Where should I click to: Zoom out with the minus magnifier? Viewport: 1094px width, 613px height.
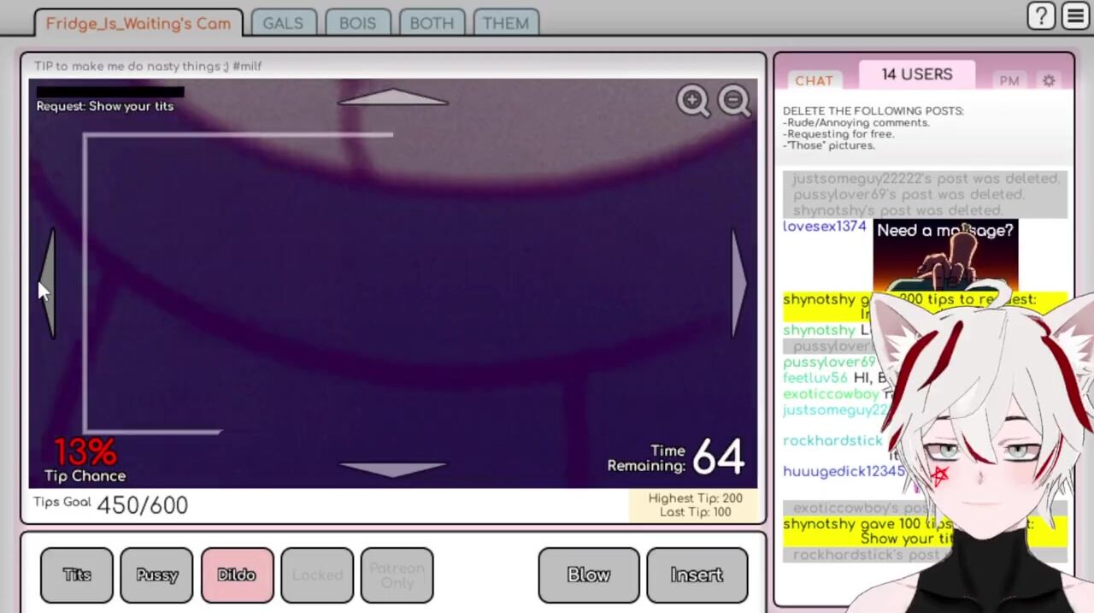click(734, 101)
